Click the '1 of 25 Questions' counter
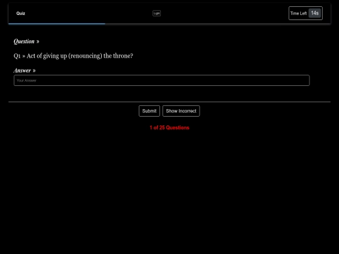The width and height of the screenshot is (339, 254). [169, 128]
